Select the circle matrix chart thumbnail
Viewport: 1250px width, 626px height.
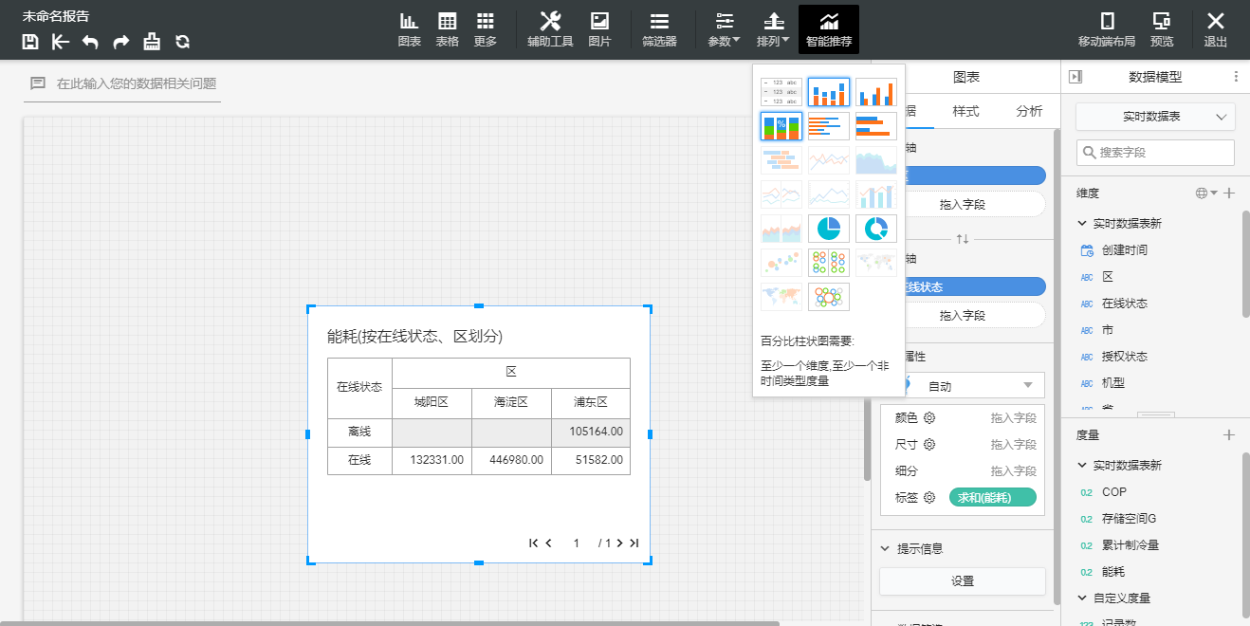click(x=829, y=263)
